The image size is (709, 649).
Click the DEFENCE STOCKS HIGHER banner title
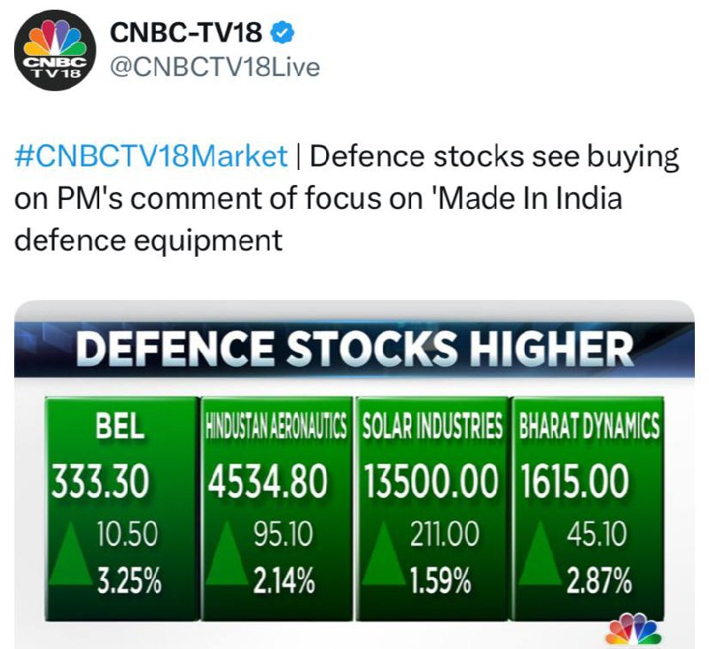point(354,349)
